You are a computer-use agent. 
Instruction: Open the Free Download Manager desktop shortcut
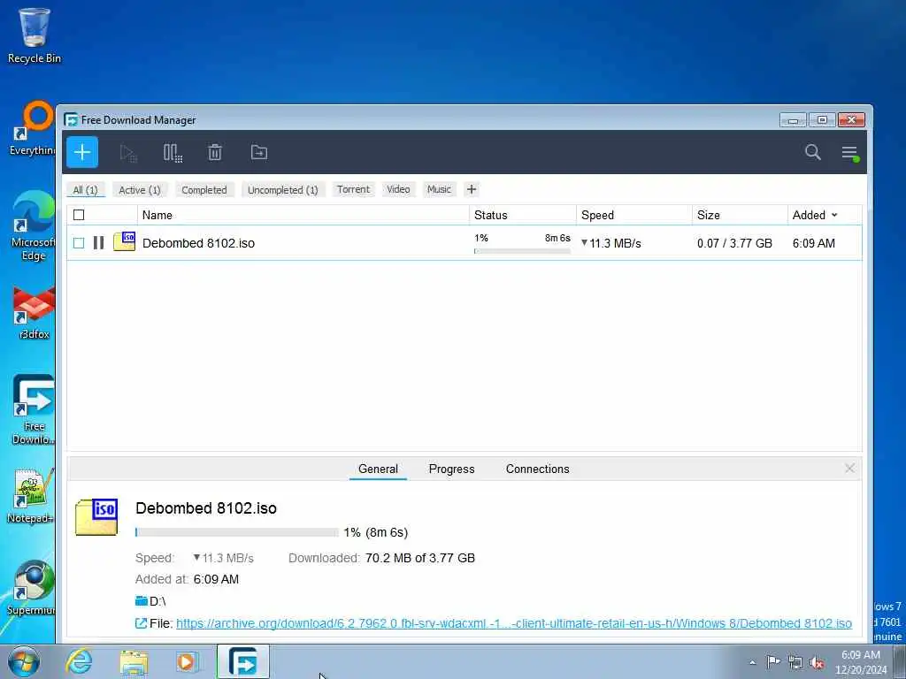[x=34, y=410]
